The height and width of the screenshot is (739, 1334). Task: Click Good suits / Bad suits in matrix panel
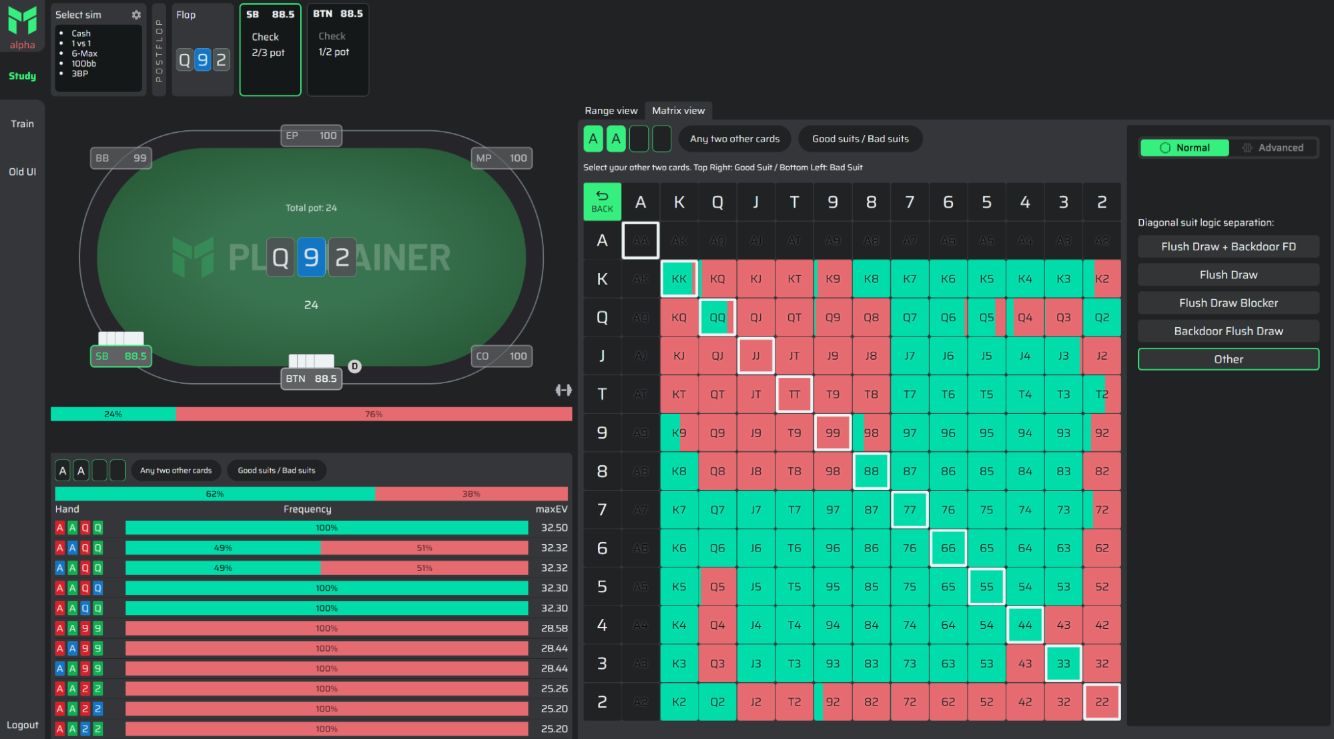click(860, 139)
